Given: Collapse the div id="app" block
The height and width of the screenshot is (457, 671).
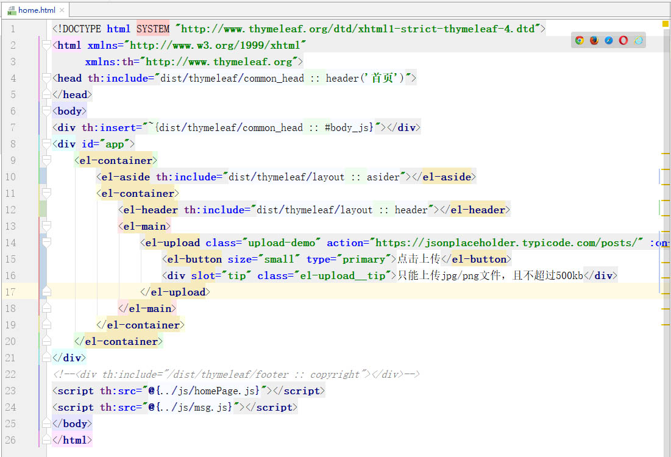Looking at the screenshot, I should [x=46, y=144].
